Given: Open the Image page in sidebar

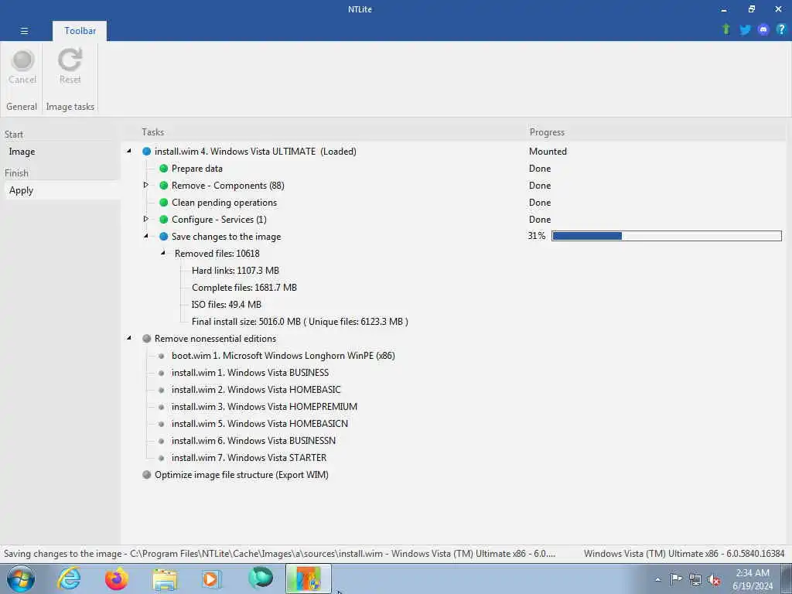Looking at the screenshot, I should click(22, 152).
